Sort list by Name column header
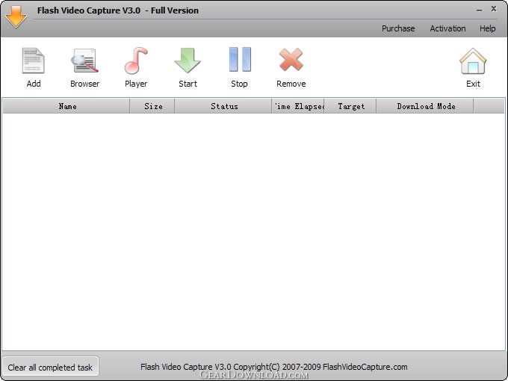Viewport: 508px width, 381px height. click(x=66, y=106)
